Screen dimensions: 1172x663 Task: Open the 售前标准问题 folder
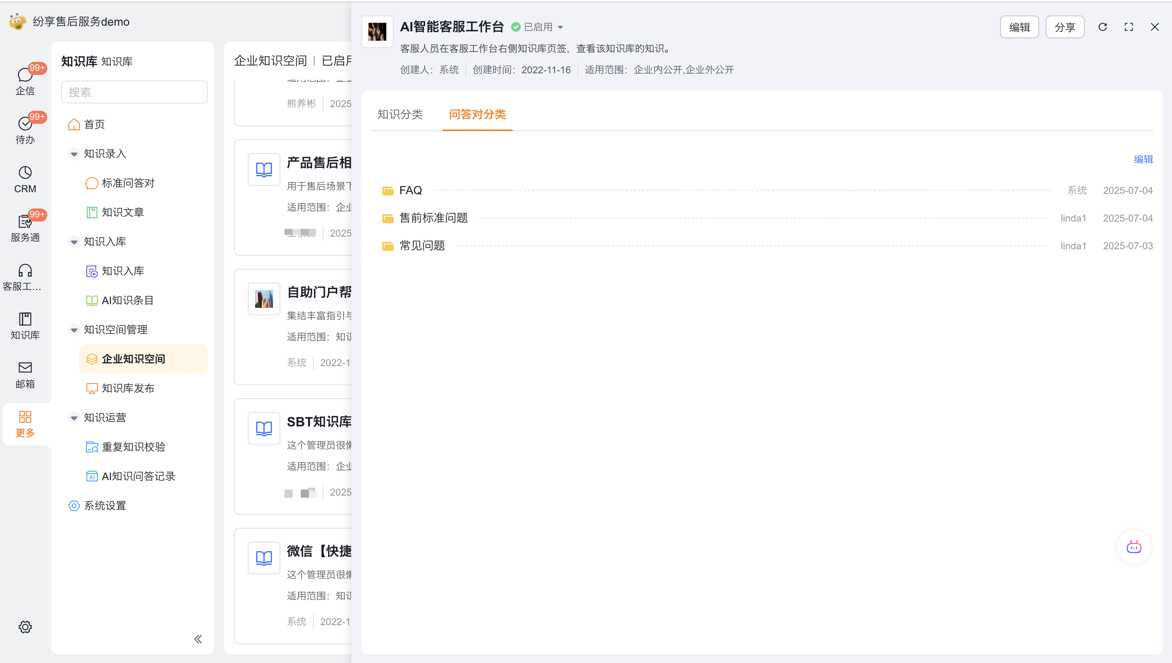433,218
